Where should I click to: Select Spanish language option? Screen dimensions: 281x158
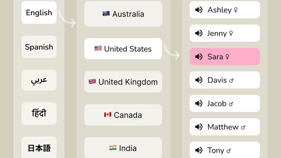(x=39, y=47)
